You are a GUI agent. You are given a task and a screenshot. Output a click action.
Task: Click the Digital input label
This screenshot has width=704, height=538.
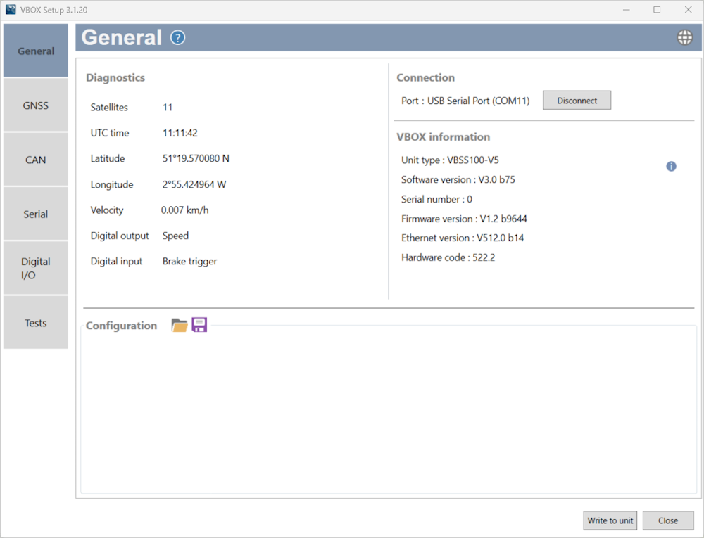click(x=116, y=262)
